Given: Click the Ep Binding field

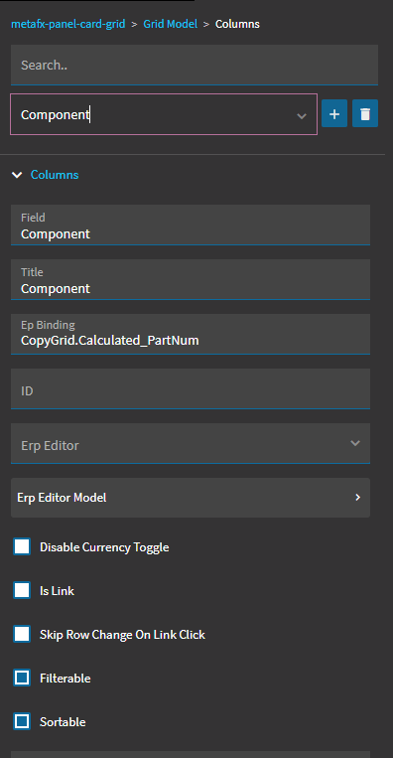Looking at the screenshot, I should click(191, 334).
